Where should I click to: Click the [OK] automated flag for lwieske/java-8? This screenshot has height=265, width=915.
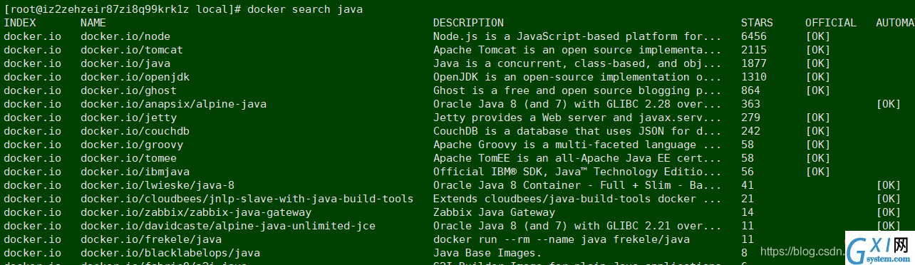pos(889,185)
